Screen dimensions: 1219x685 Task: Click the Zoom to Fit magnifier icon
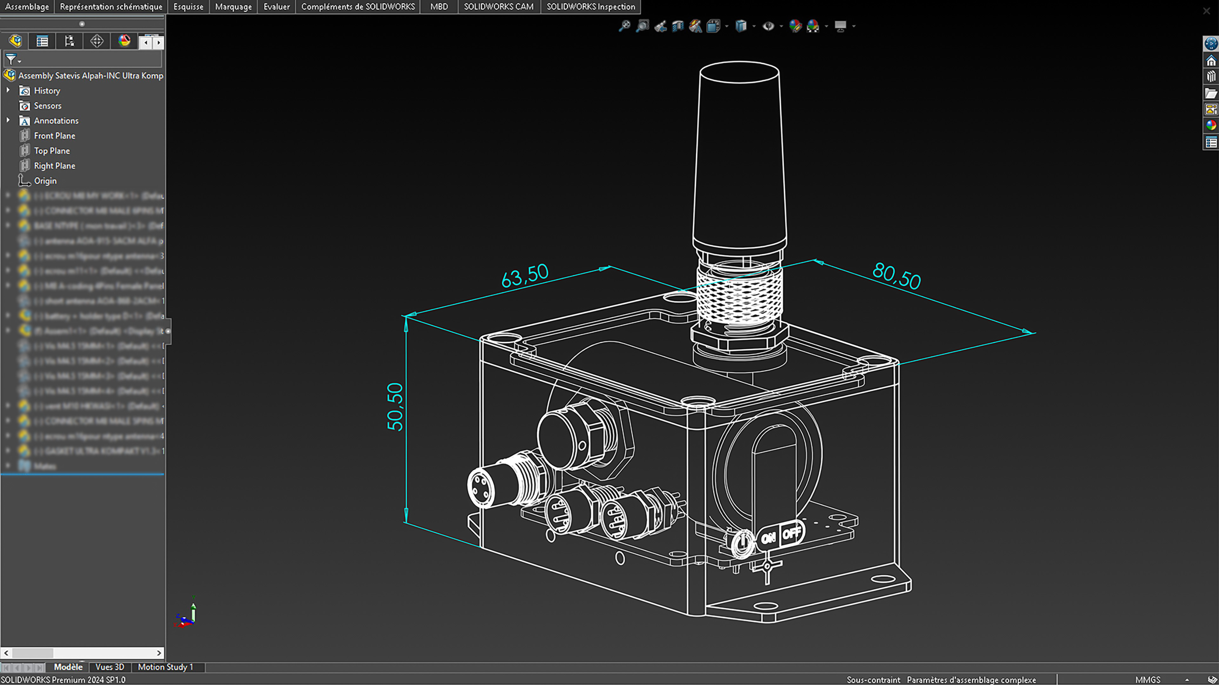625,26
